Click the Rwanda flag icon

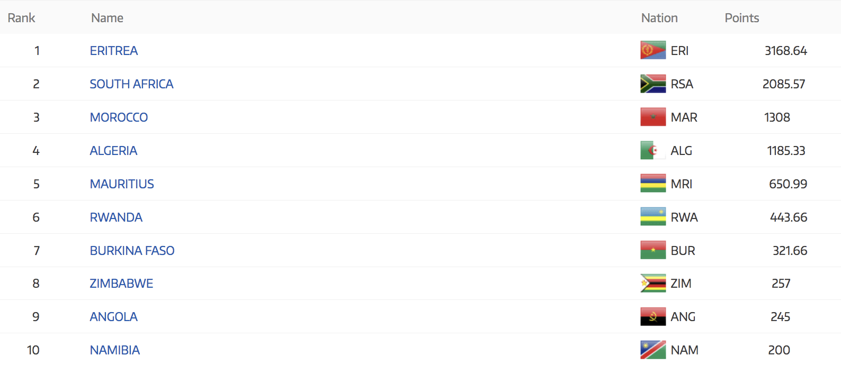(x=652, y=217)
